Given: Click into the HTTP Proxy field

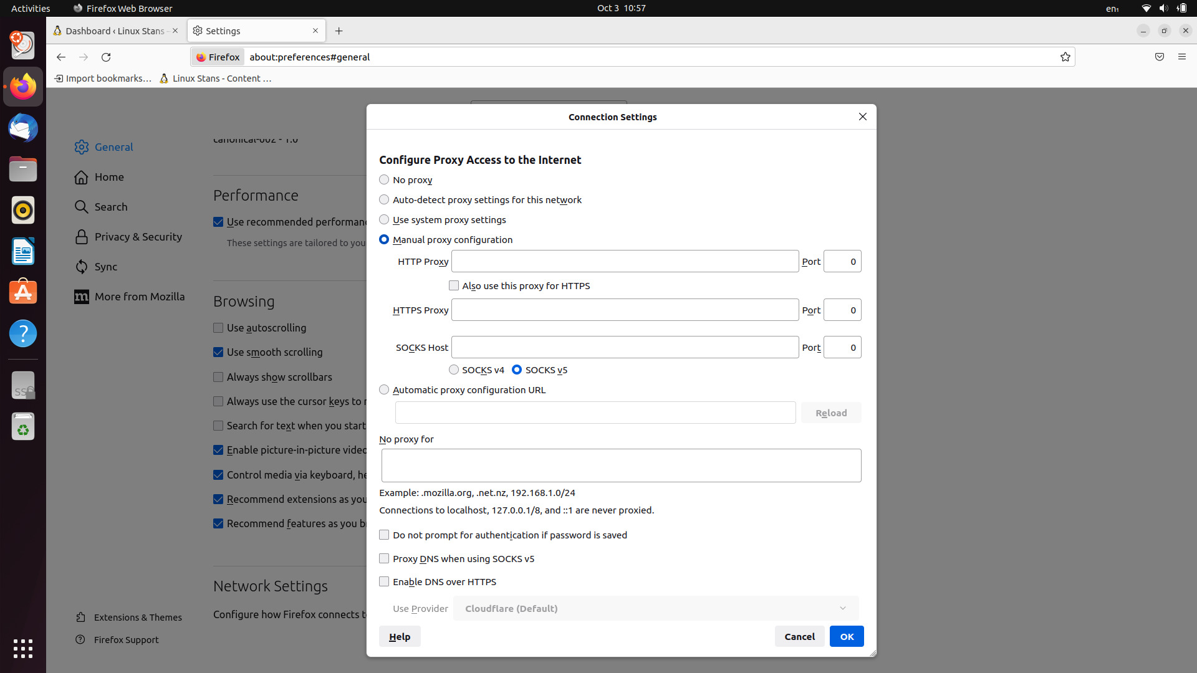Looking at the screenshot, I should [624, 261].
